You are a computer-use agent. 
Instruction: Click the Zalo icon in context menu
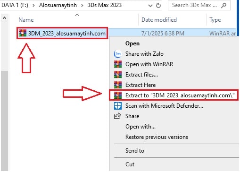pos(118,54)
